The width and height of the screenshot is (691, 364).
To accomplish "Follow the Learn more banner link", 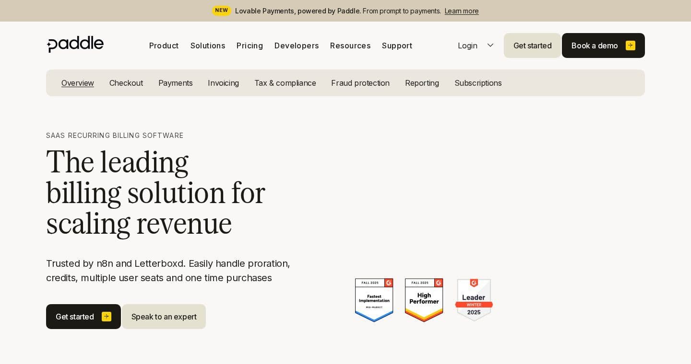I will click(x=462, y=11).
